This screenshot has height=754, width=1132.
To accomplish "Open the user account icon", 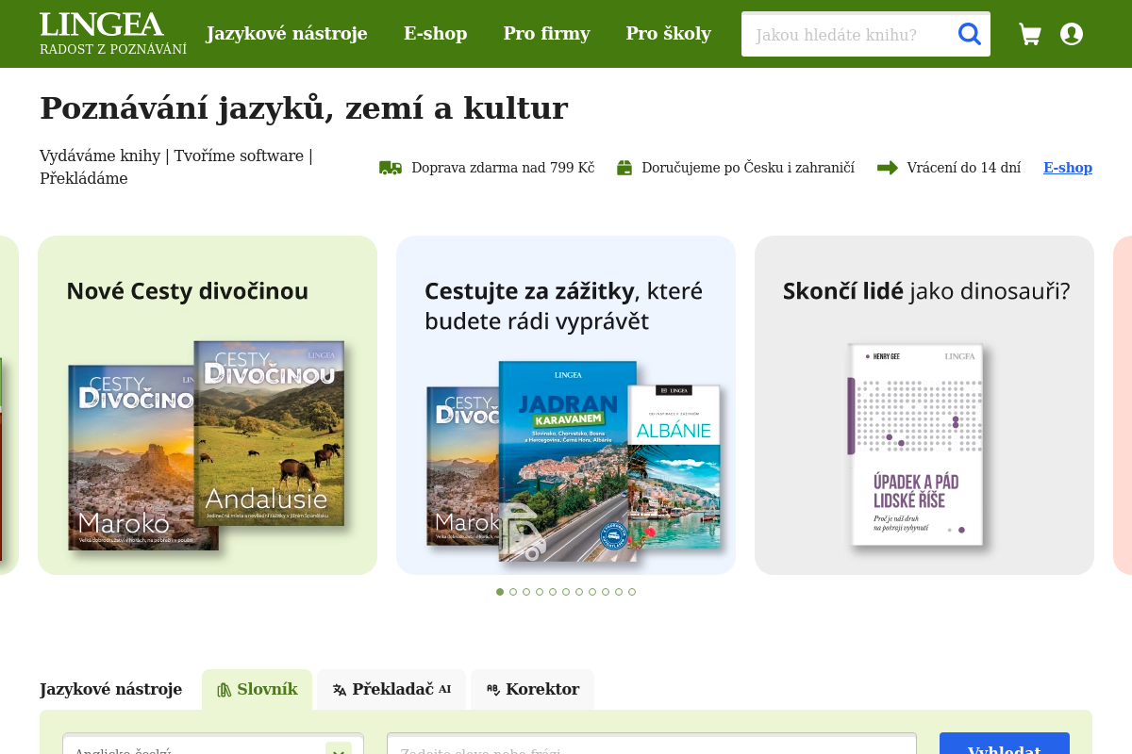I will pyautogui.click(x=1072, y=34).
